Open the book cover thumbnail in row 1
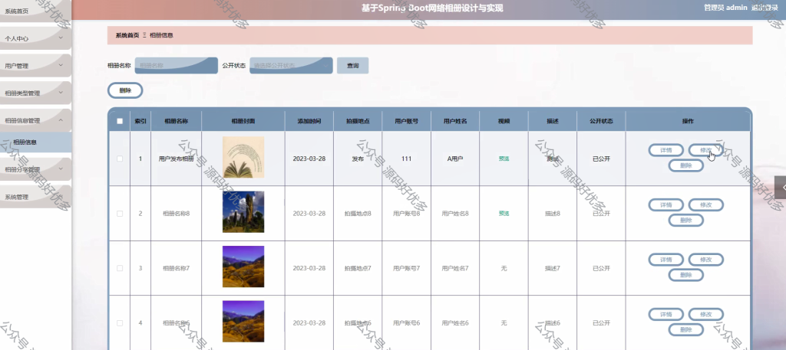Image resolution: width=786 pixels, height=350 pixels. pos(243,158)
